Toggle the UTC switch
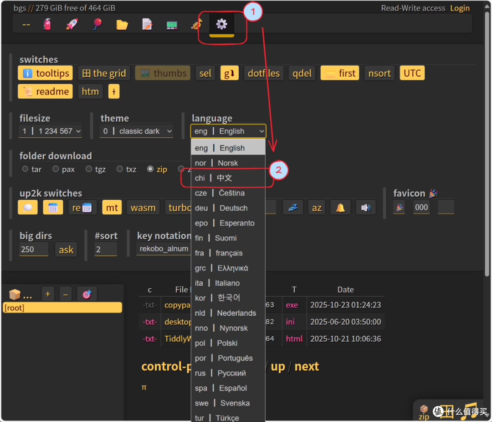 pos(412,73)
